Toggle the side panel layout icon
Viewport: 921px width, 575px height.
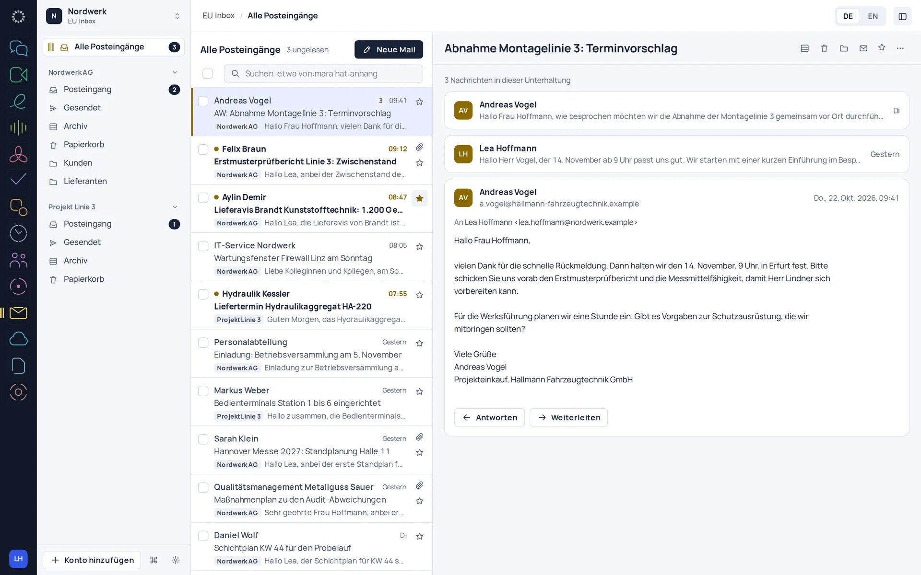click(902, 16)
